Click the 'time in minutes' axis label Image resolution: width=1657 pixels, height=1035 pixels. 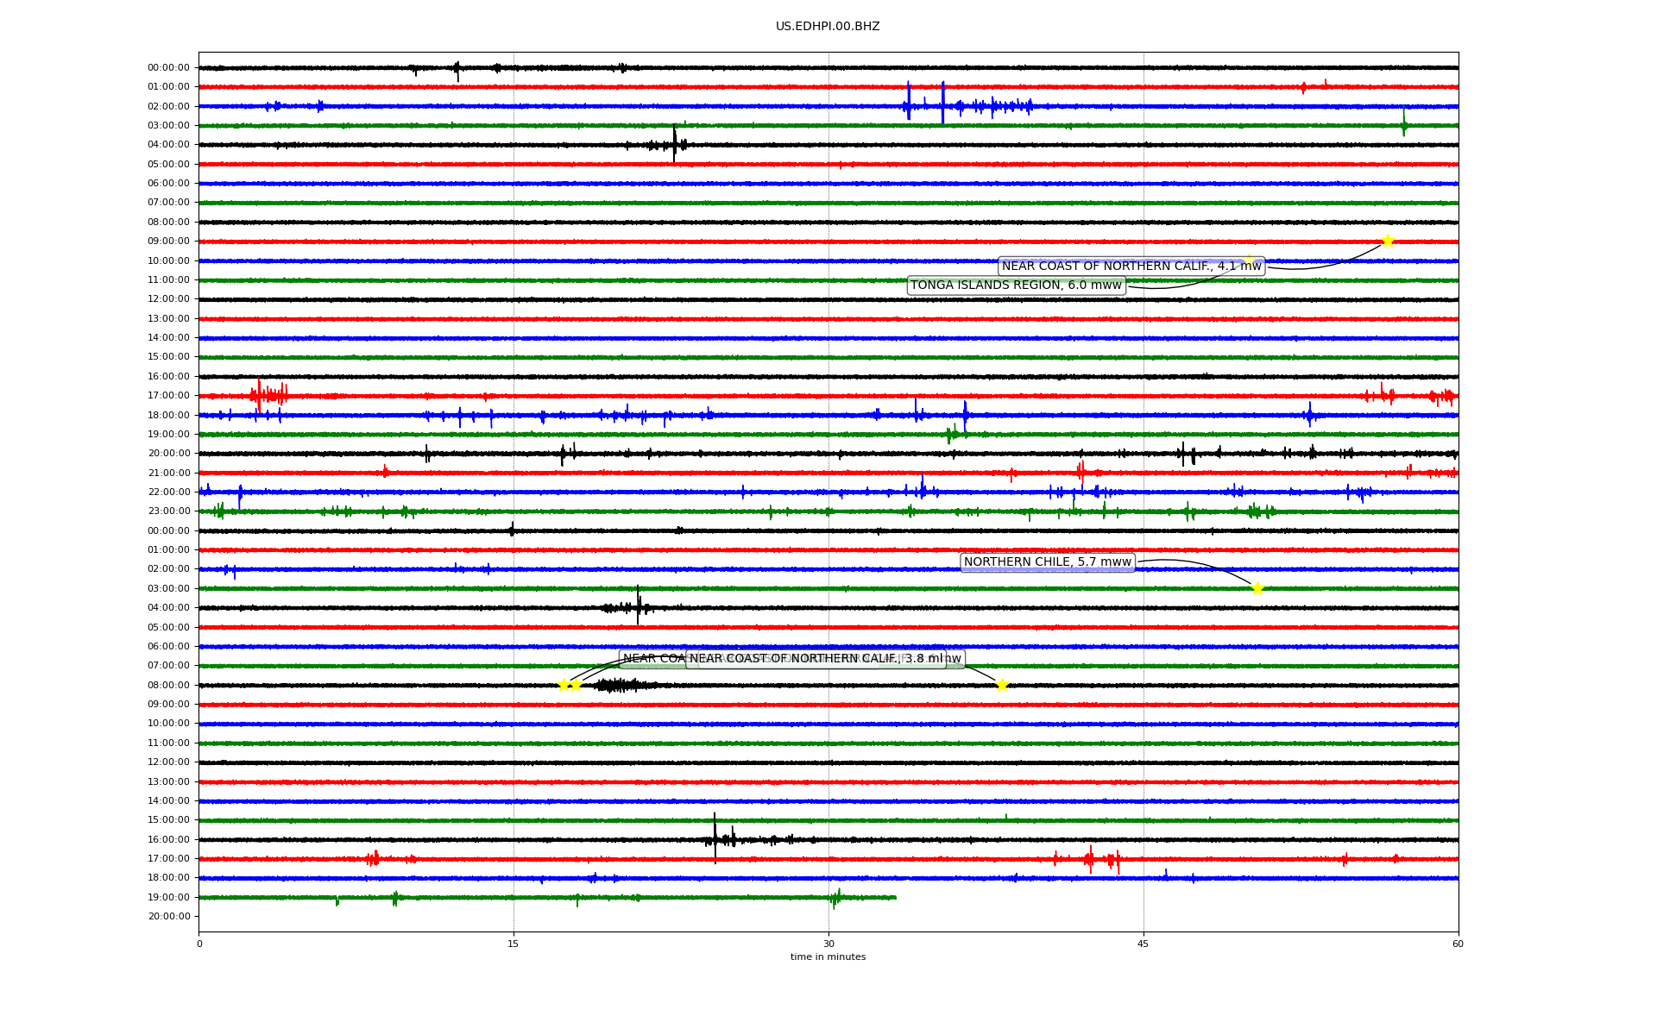pos(828,957)
